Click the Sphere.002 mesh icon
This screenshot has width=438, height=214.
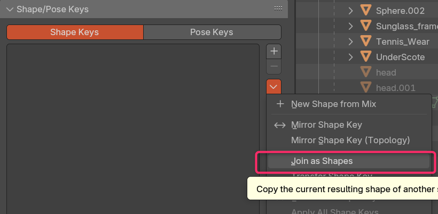(x=365, y=10)
